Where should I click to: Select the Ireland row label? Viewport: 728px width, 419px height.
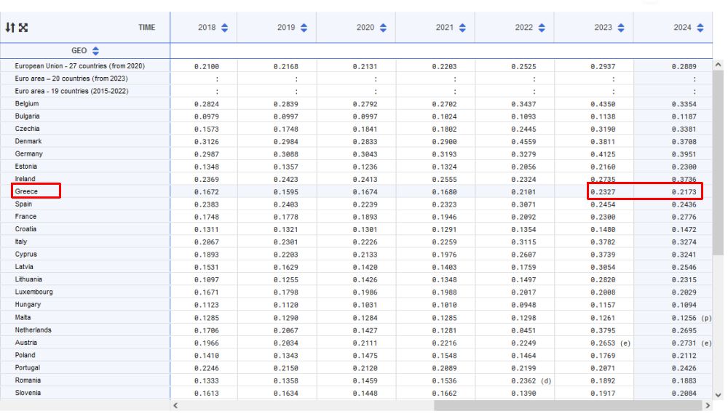pos(25,179)
